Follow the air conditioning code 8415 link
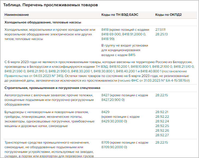 pyautogui.click(x=132, y=55)
